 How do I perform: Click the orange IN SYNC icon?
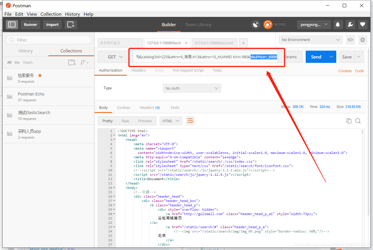(x=268, y=25)
